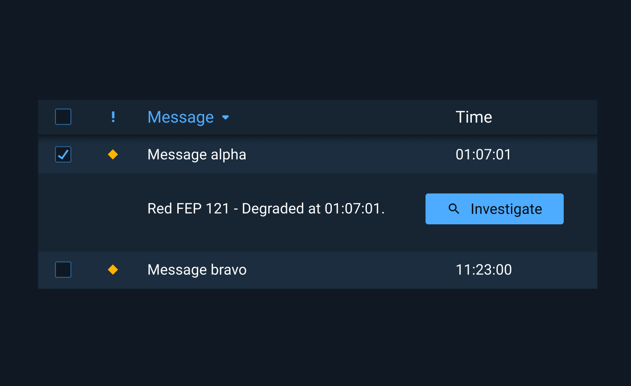Sort by the Message column header
This screenshot has height=386, width=631.
(181, 117)
